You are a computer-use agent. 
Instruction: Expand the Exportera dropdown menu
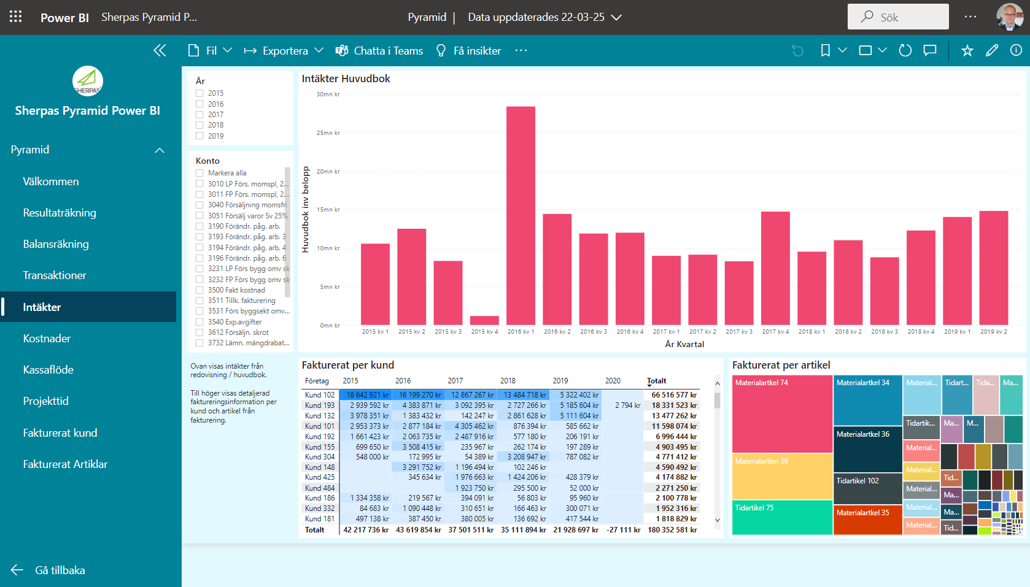pos(284,50)
